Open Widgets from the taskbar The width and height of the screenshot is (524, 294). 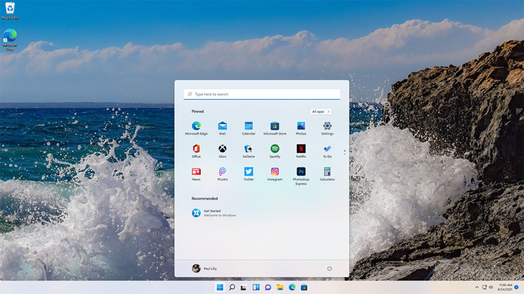256,287
